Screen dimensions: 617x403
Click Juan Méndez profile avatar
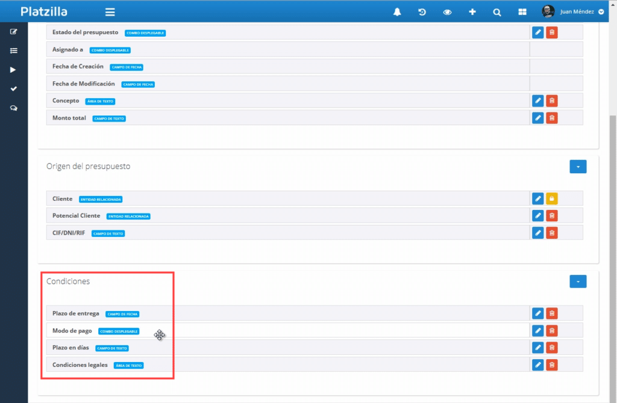pyautogui.click(x=548, y=11)
